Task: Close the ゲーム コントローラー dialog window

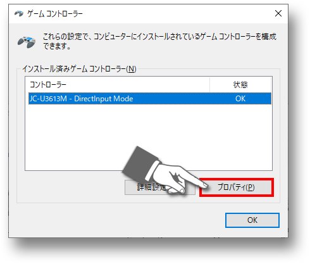Action: [x=278, y=14]
